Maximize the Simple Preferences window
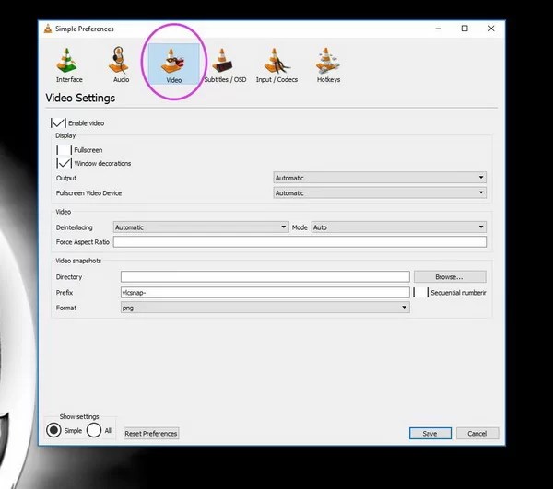The width and height of the screenshot is (553, 489). coord(465,29)
